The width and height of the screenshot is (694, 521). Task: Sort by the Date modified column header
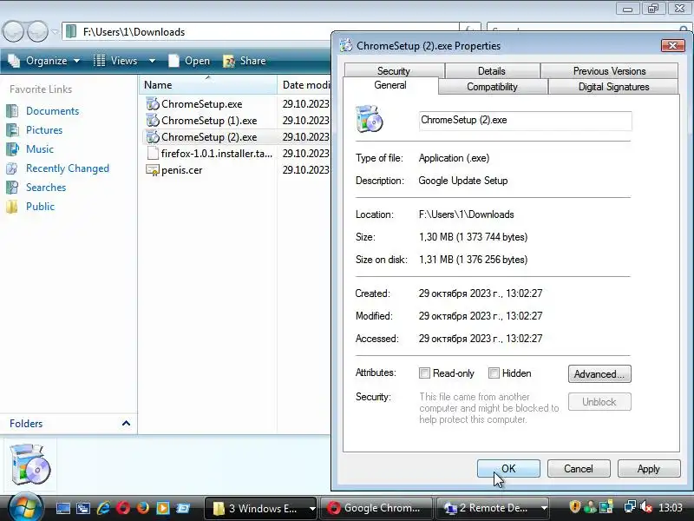click(304, 84)
